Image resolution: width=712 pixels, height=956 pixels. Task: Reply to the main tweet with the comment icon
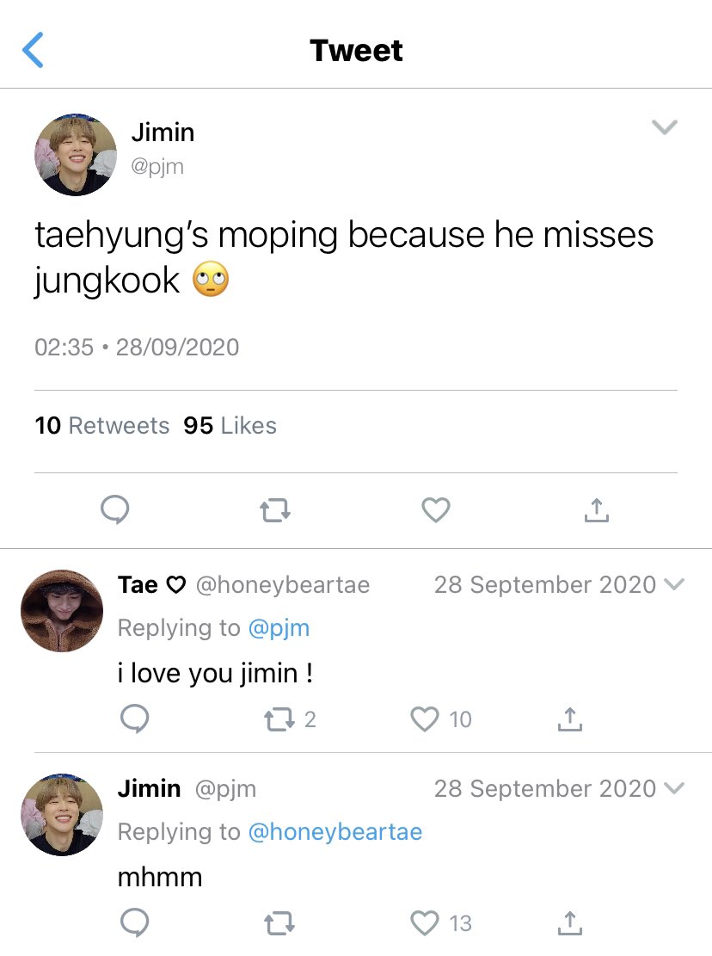[114, 509]
